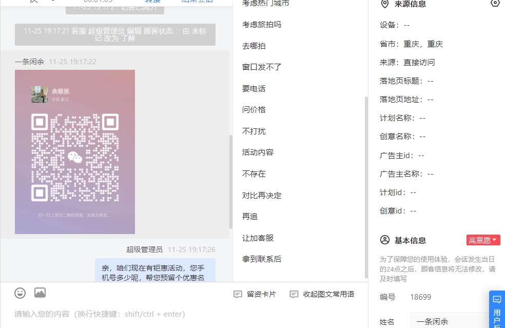
Task: Open the 高意愿 intent dropdown
Action: click(x=483, y=240)
